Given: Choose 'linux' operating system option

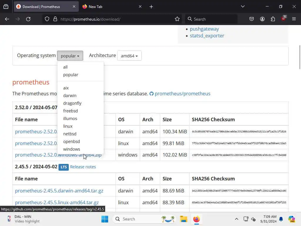Looking at the screenshot, I should pos(81,126).
